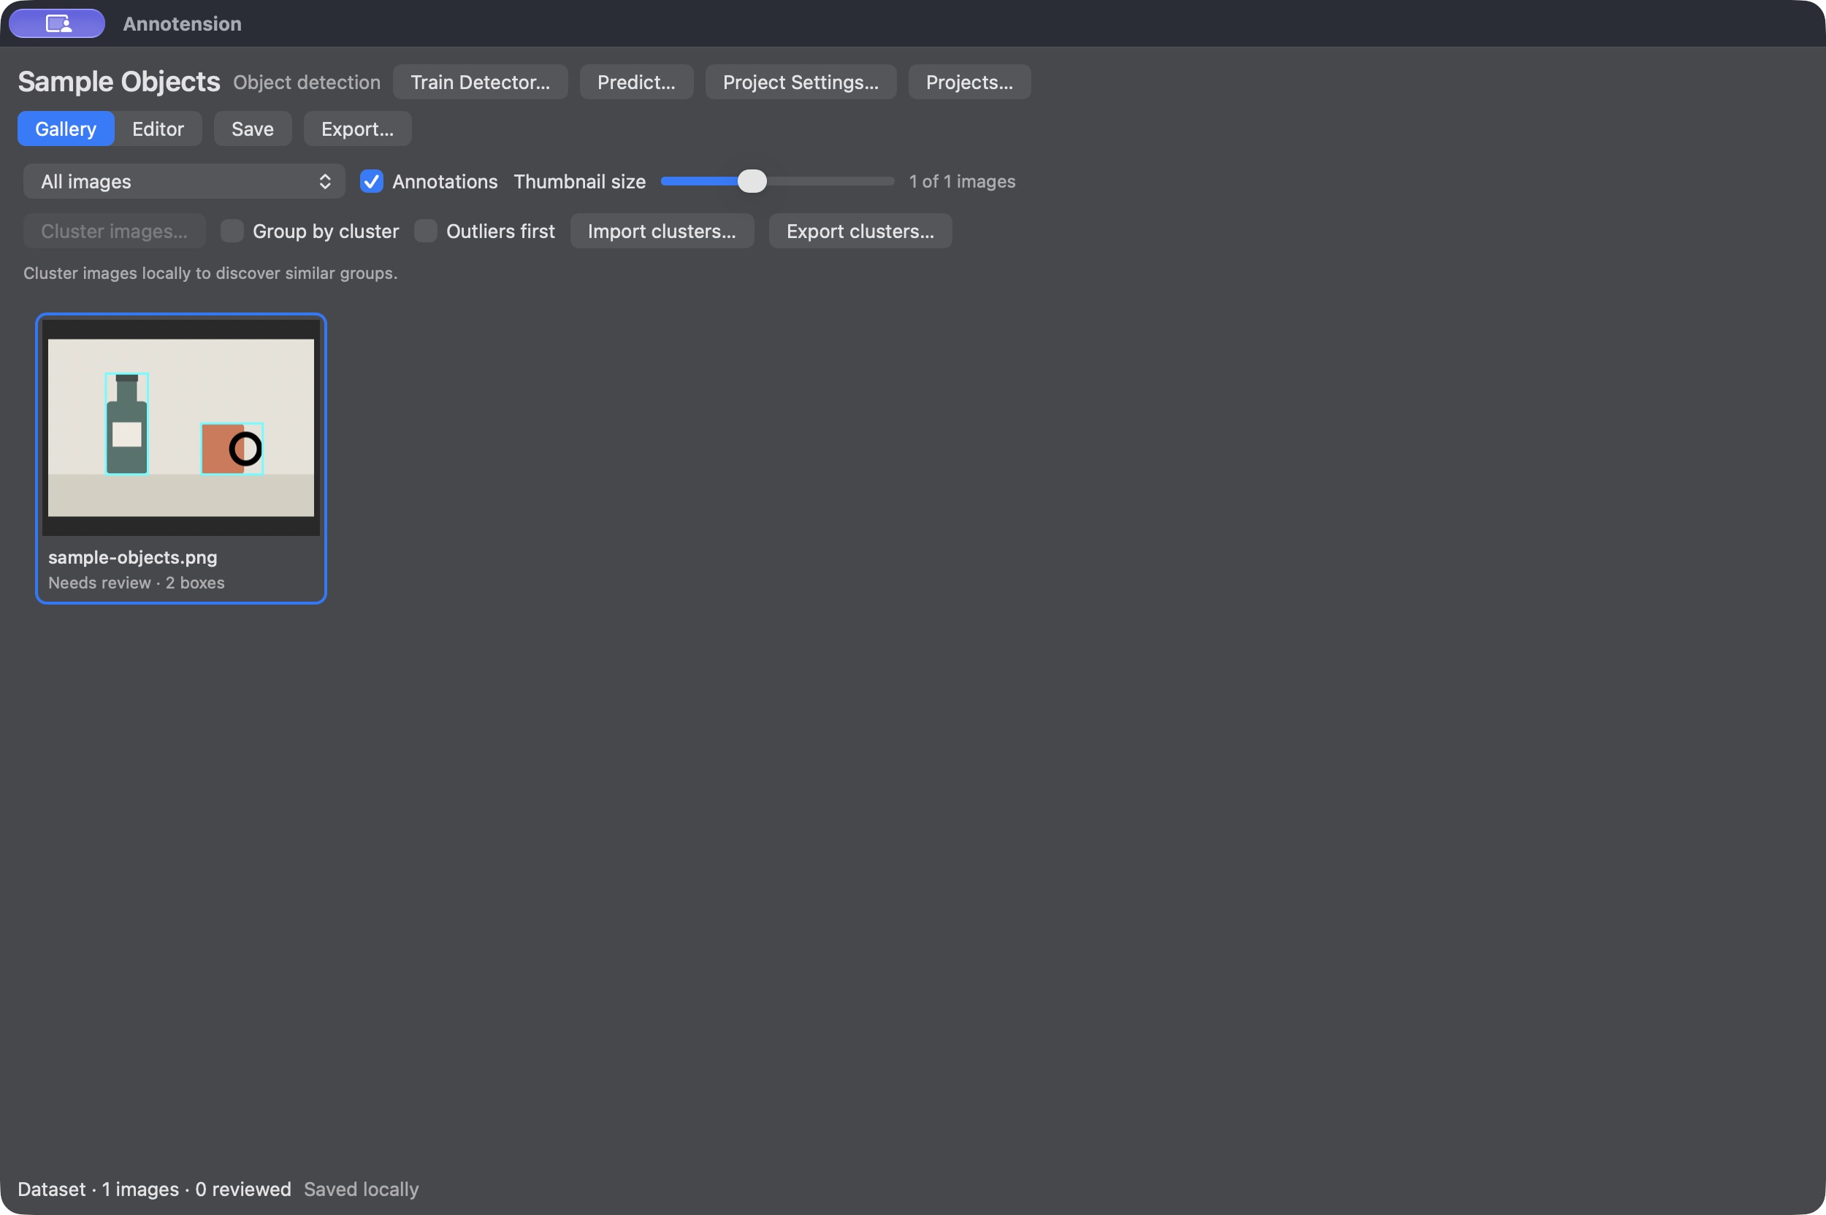
Task: Expand the All images filter dropdown
Action: pos(183,181)
